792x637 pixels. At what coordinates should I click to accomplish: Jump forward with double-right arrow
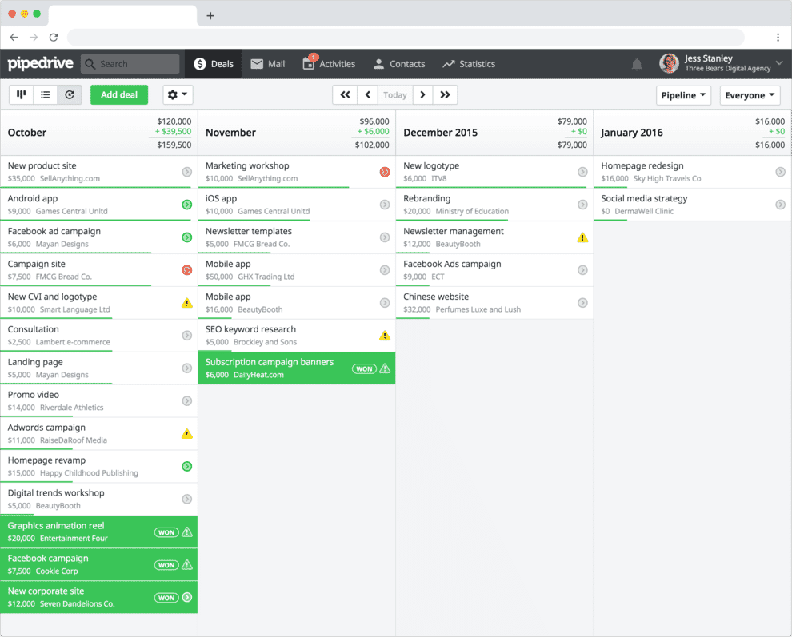pyautogui.click(x=445, y=94)
